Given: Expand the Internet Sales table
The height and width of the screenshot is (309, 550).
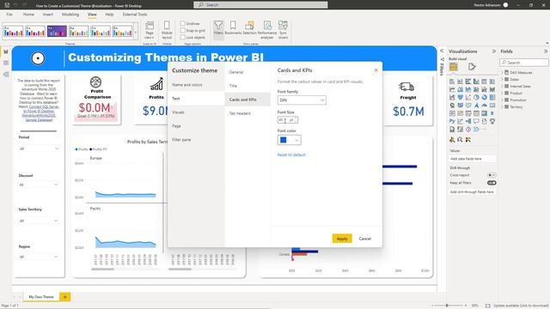Looking at the screenshot, I should [x=502, y=86].
